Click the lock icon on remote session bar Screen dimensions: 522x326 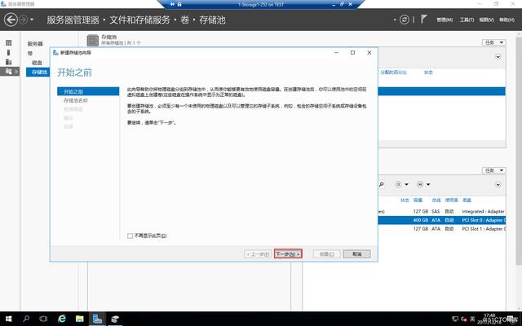pyautogui.click(x=179, y=4)
